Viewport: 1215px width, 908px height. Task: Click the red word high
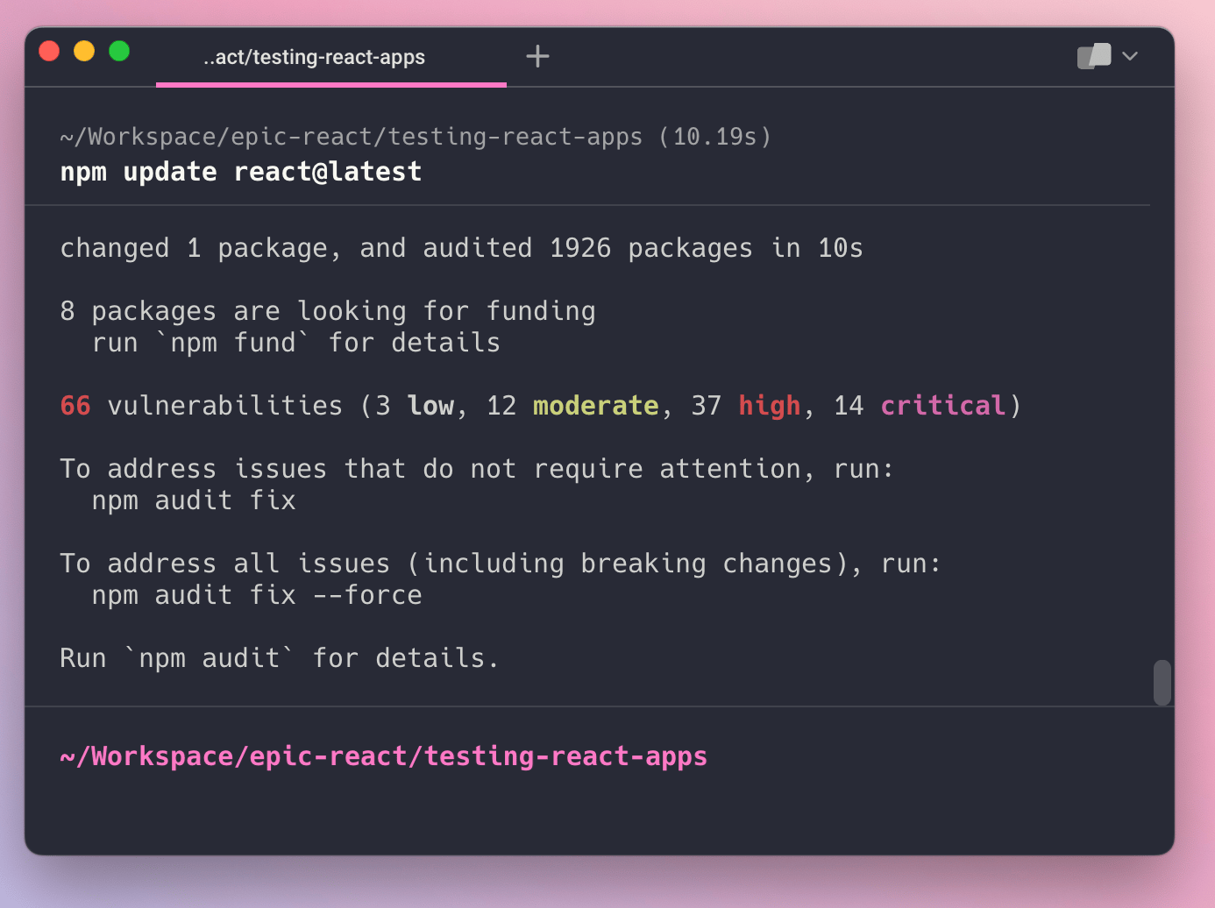click(769, 406)
